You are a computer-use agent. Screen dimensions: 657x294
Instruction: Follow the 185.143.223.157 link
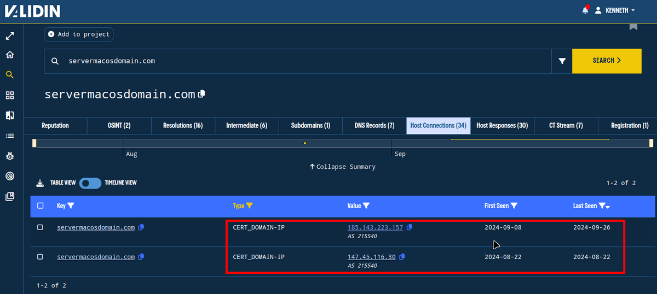(x=375, y=227)
